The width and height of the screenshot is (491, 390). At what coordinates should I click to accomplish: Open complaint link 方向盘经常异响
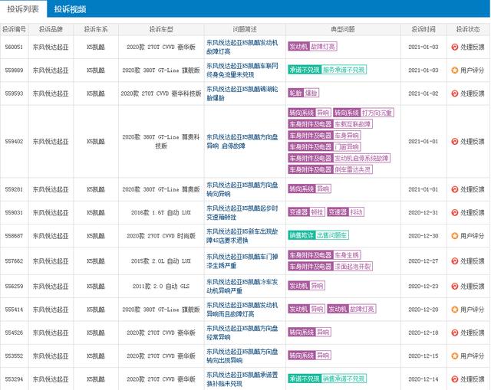click(242, 333)
